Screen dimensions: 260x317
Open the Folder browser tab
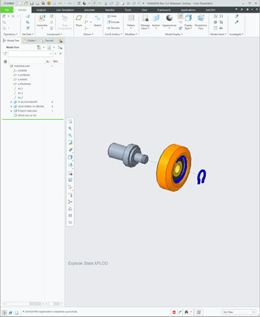coord(30,41)
